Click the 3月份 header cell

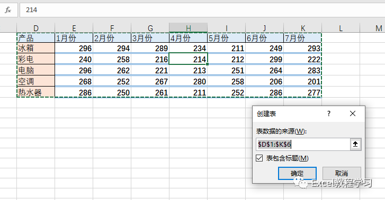pos(150,37)
